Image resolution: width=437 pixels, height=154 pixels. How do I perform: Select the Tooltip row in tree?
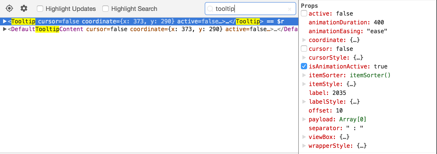[149, 21]
